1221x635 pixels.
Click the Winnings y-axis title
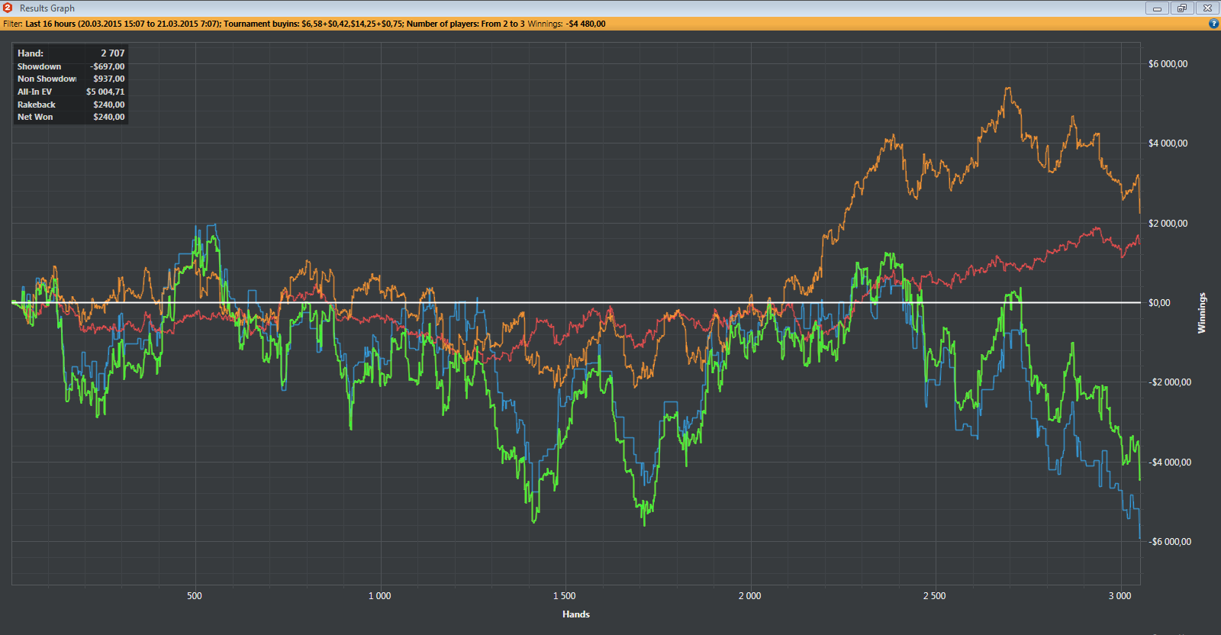point(1202,313)
